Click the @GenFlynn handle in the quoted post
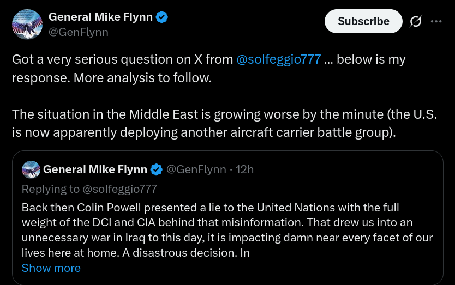The width and height of the screenshot is (455, 285). click(x=196, y=169)
